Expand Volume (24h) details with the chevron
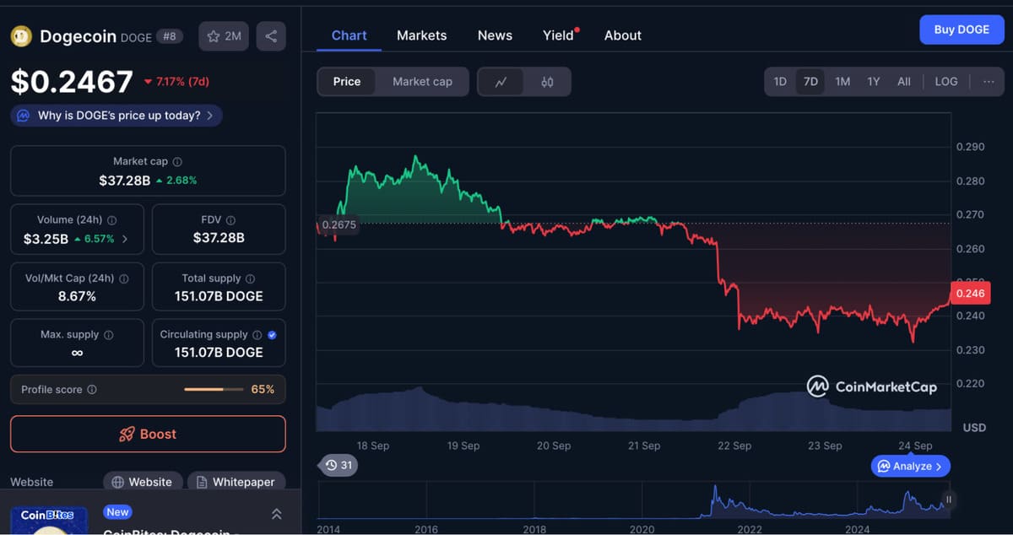The image size is (1013, 535). coord(125,239)
